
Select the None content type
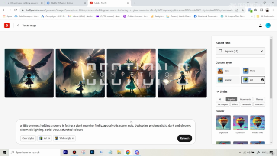pos(228,71)
